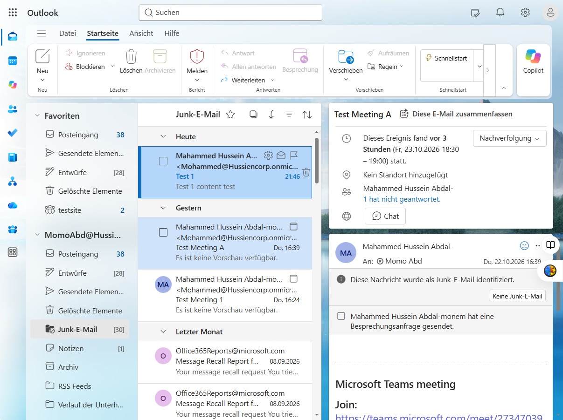Open the app launcher waffle grid

[13, 13]
